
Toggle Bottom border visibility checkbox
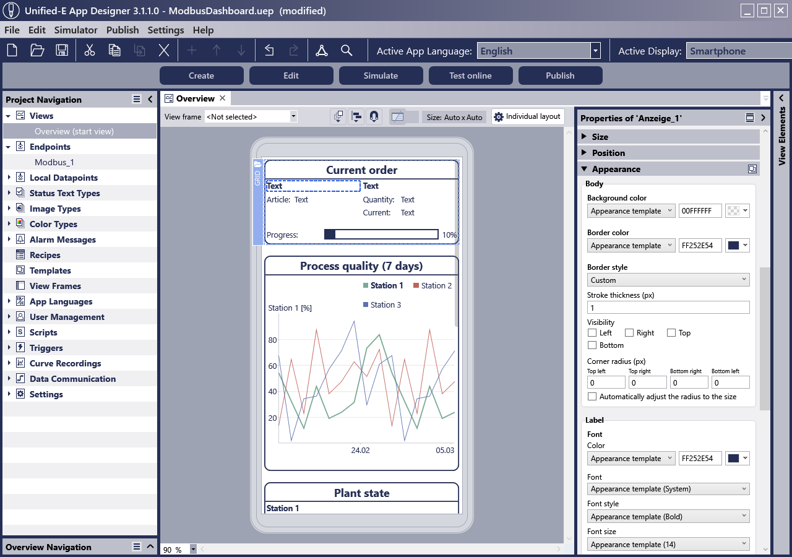[x=592, y=345]
